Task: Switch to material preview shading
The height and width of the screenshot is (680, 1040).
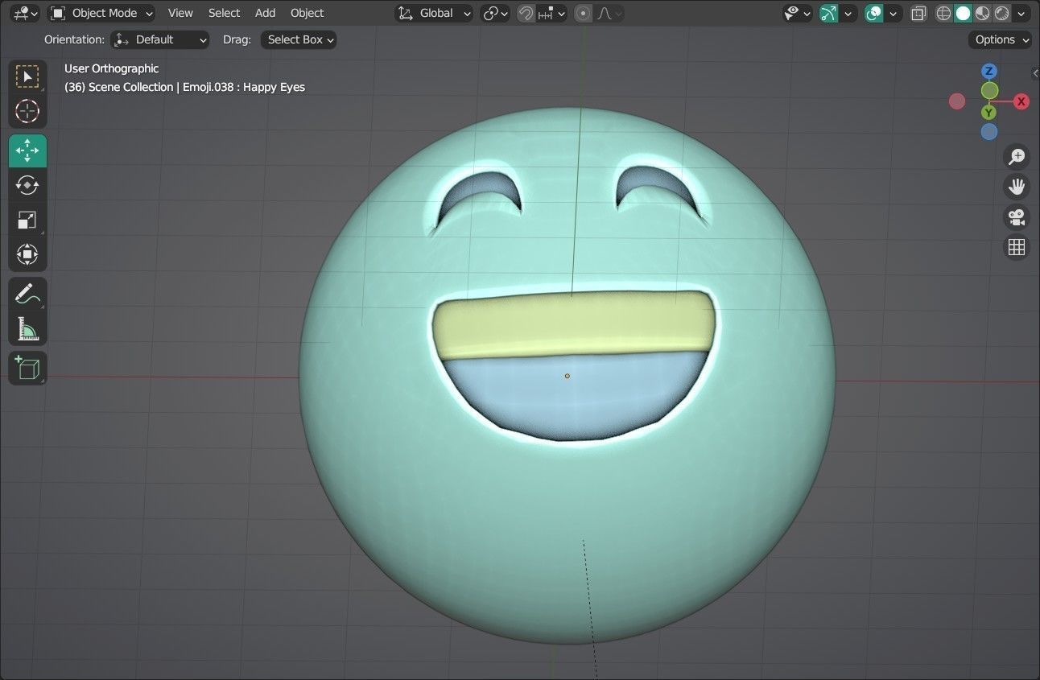Action: point(982,13)
